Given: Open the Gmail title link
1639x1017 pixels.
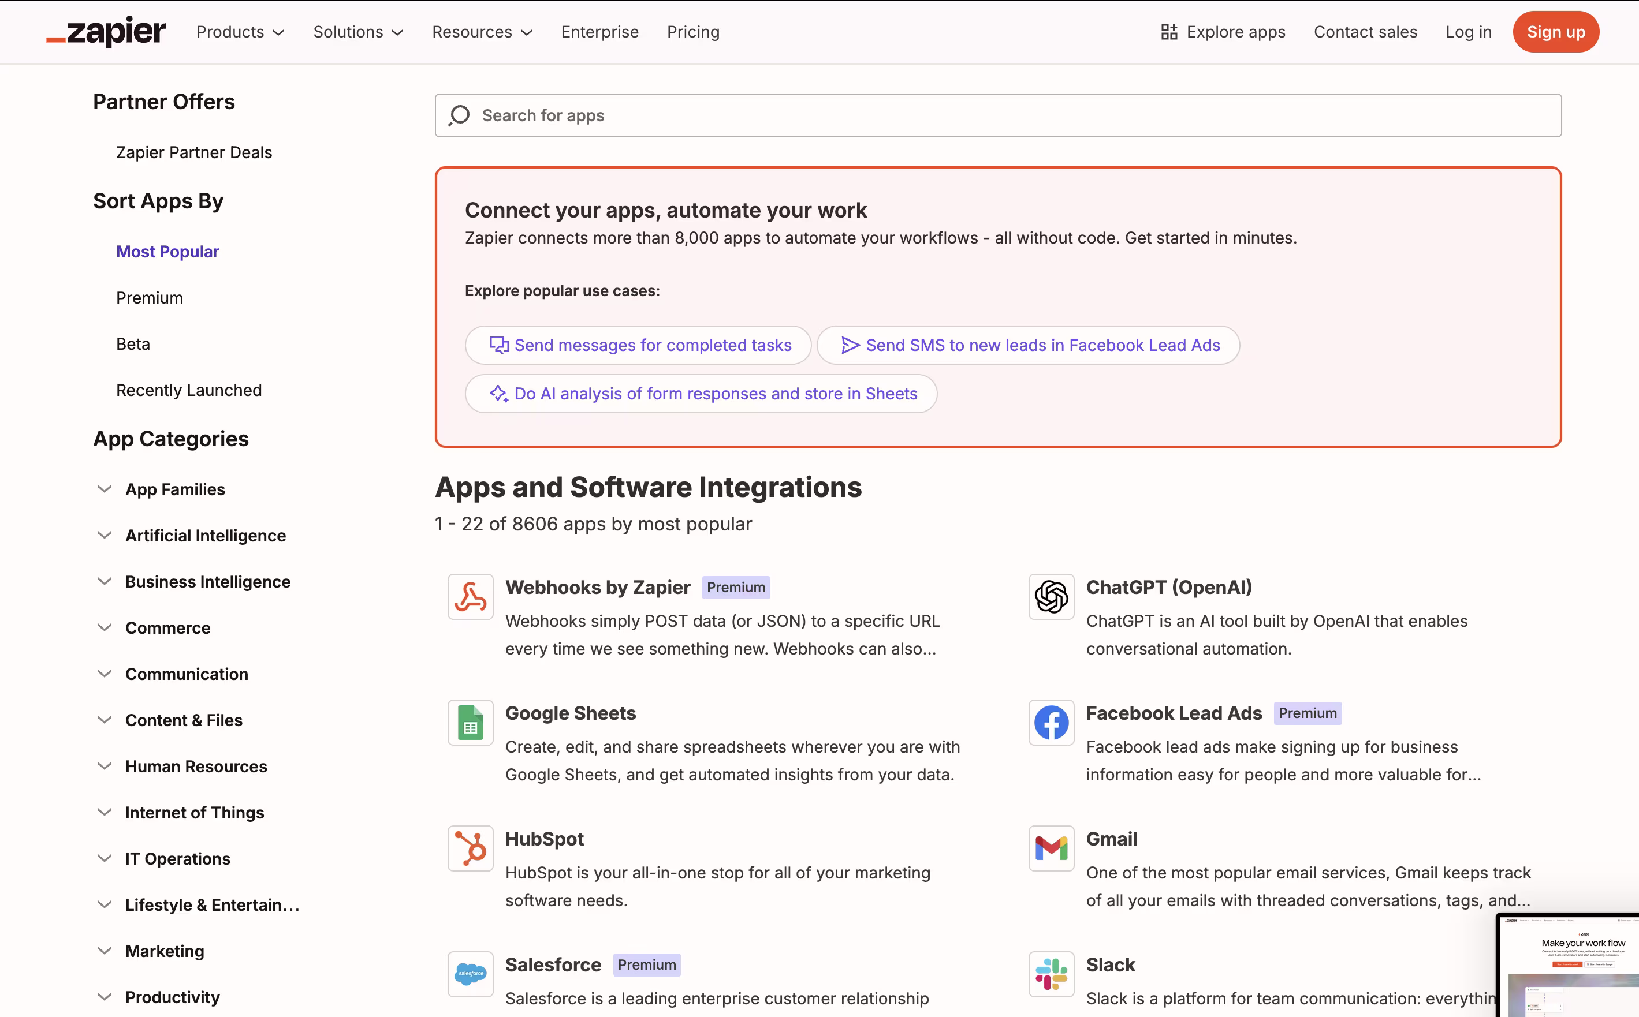Looking at the screenshot, I should point(1112,839).
